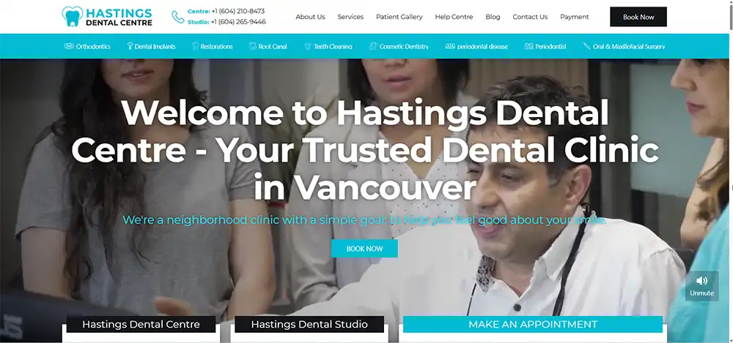Click the Cosmetic Dentistry icon
This screenshot has width=733, height=343.
373,46
